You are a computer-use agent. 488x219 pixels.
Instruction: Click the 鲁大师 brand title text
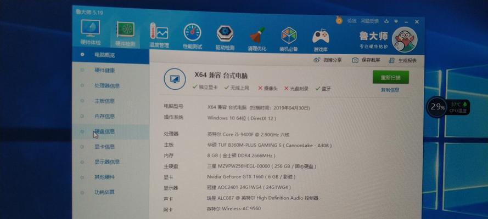point(373,36)
